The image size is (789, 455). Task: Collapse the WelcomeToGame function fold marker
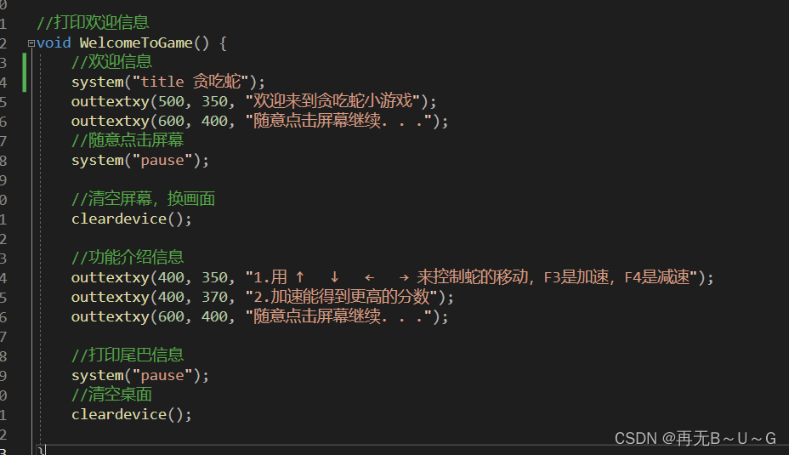31,43
